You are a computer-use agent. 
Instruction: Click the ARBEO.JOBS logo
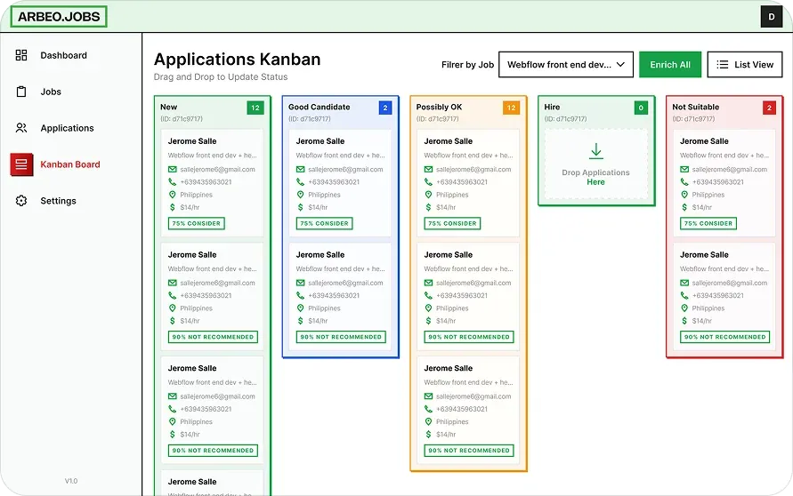tap(59, 17)
